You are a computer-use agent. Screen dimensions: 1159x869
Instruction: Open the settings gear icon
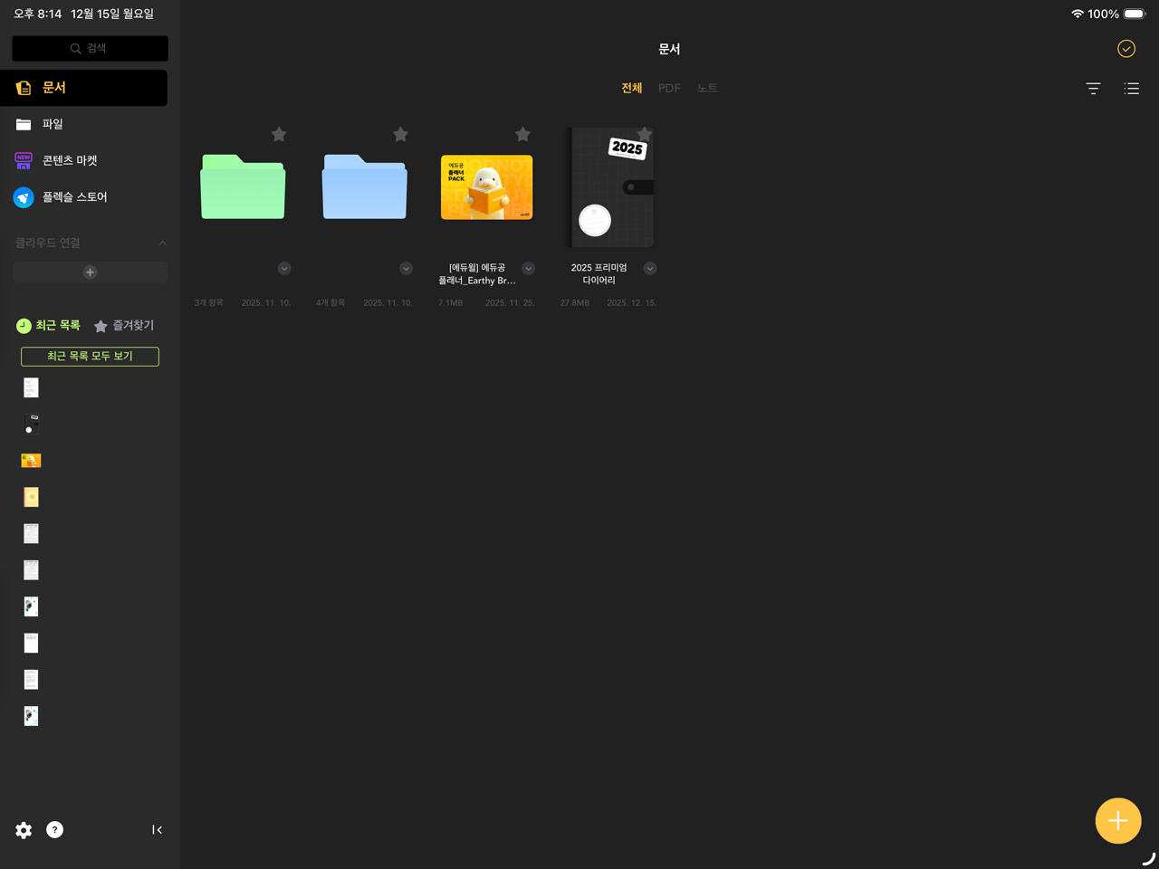24,830
